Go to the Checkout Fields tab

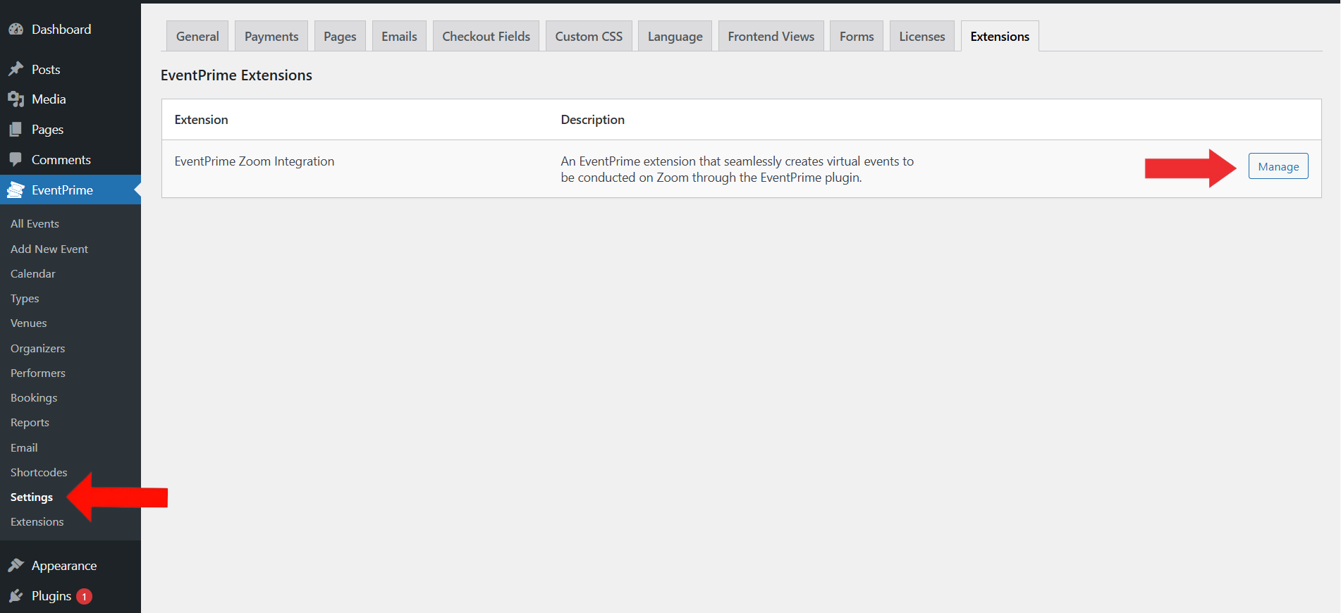pyautogui.click(x=486, y=37)
